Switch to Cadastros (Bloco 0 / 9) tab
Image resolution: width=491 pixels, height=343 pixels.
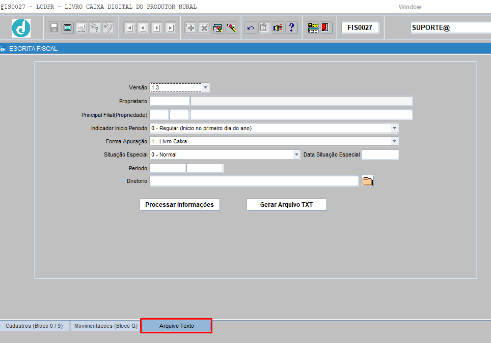(34, 326)
